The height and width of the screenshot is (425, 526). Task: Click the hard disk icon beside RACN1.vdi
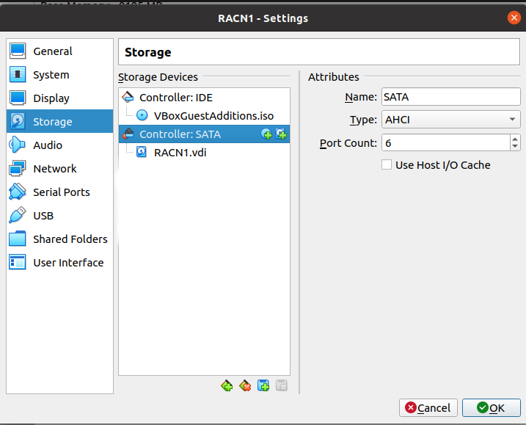click(142, 152)
